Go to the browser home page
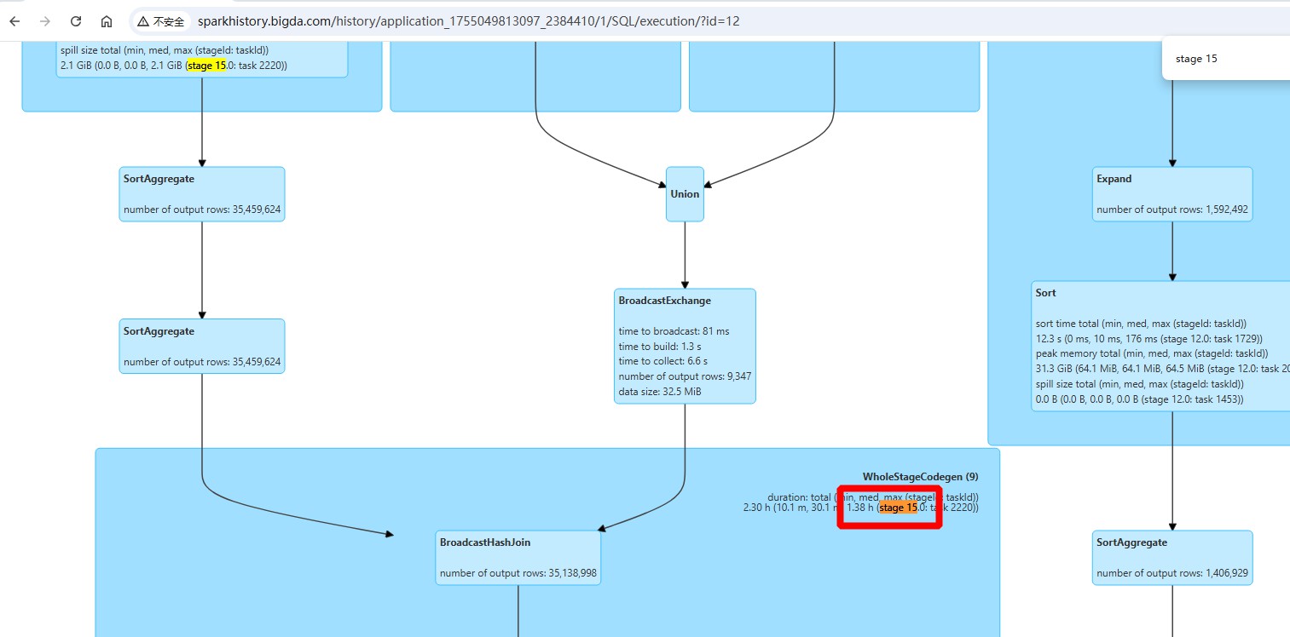Viewport: 1290px width, 637px height. [106, 21]
